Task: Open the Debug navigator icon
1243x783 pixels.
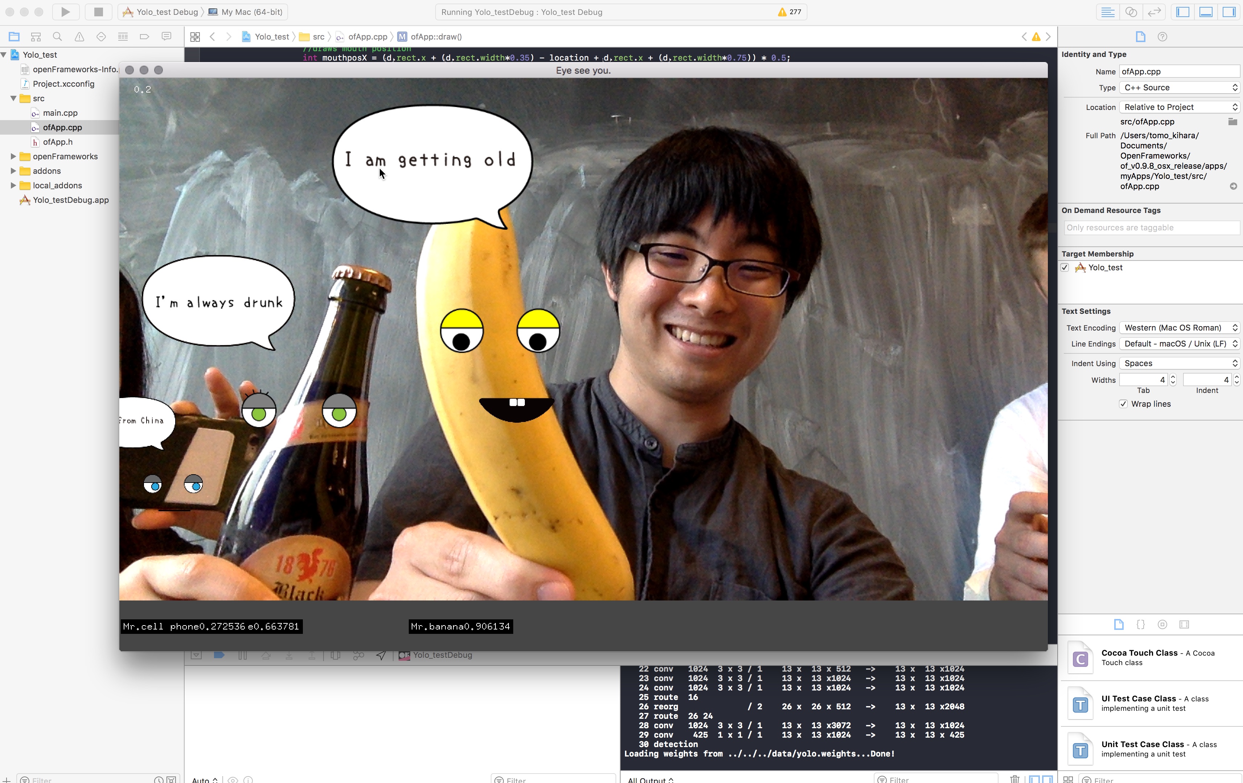Action: [123, 37]
